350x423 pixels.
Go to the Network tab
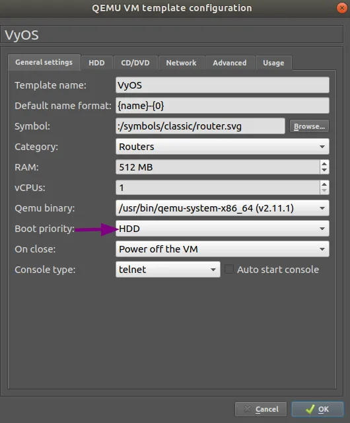click(181, 63)
